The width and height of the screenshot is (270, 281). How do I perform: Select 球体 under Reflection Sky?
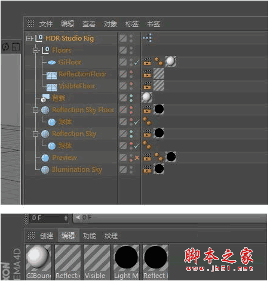pyautogui.click(x=65, y=146)
